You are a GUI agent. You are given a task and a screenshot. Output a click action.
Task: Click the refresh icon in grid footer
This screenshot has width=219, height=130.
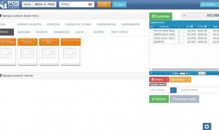151,73
